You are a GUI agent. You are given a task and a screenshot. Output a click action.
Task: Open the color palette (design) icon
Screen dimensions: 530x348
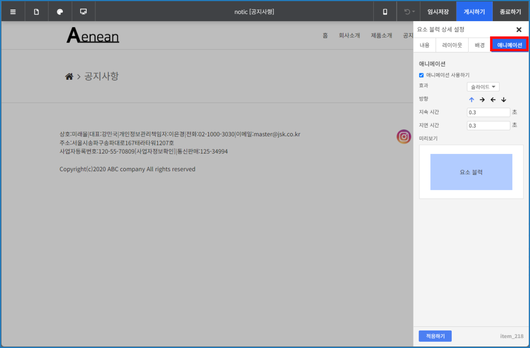tap(60, 11)
